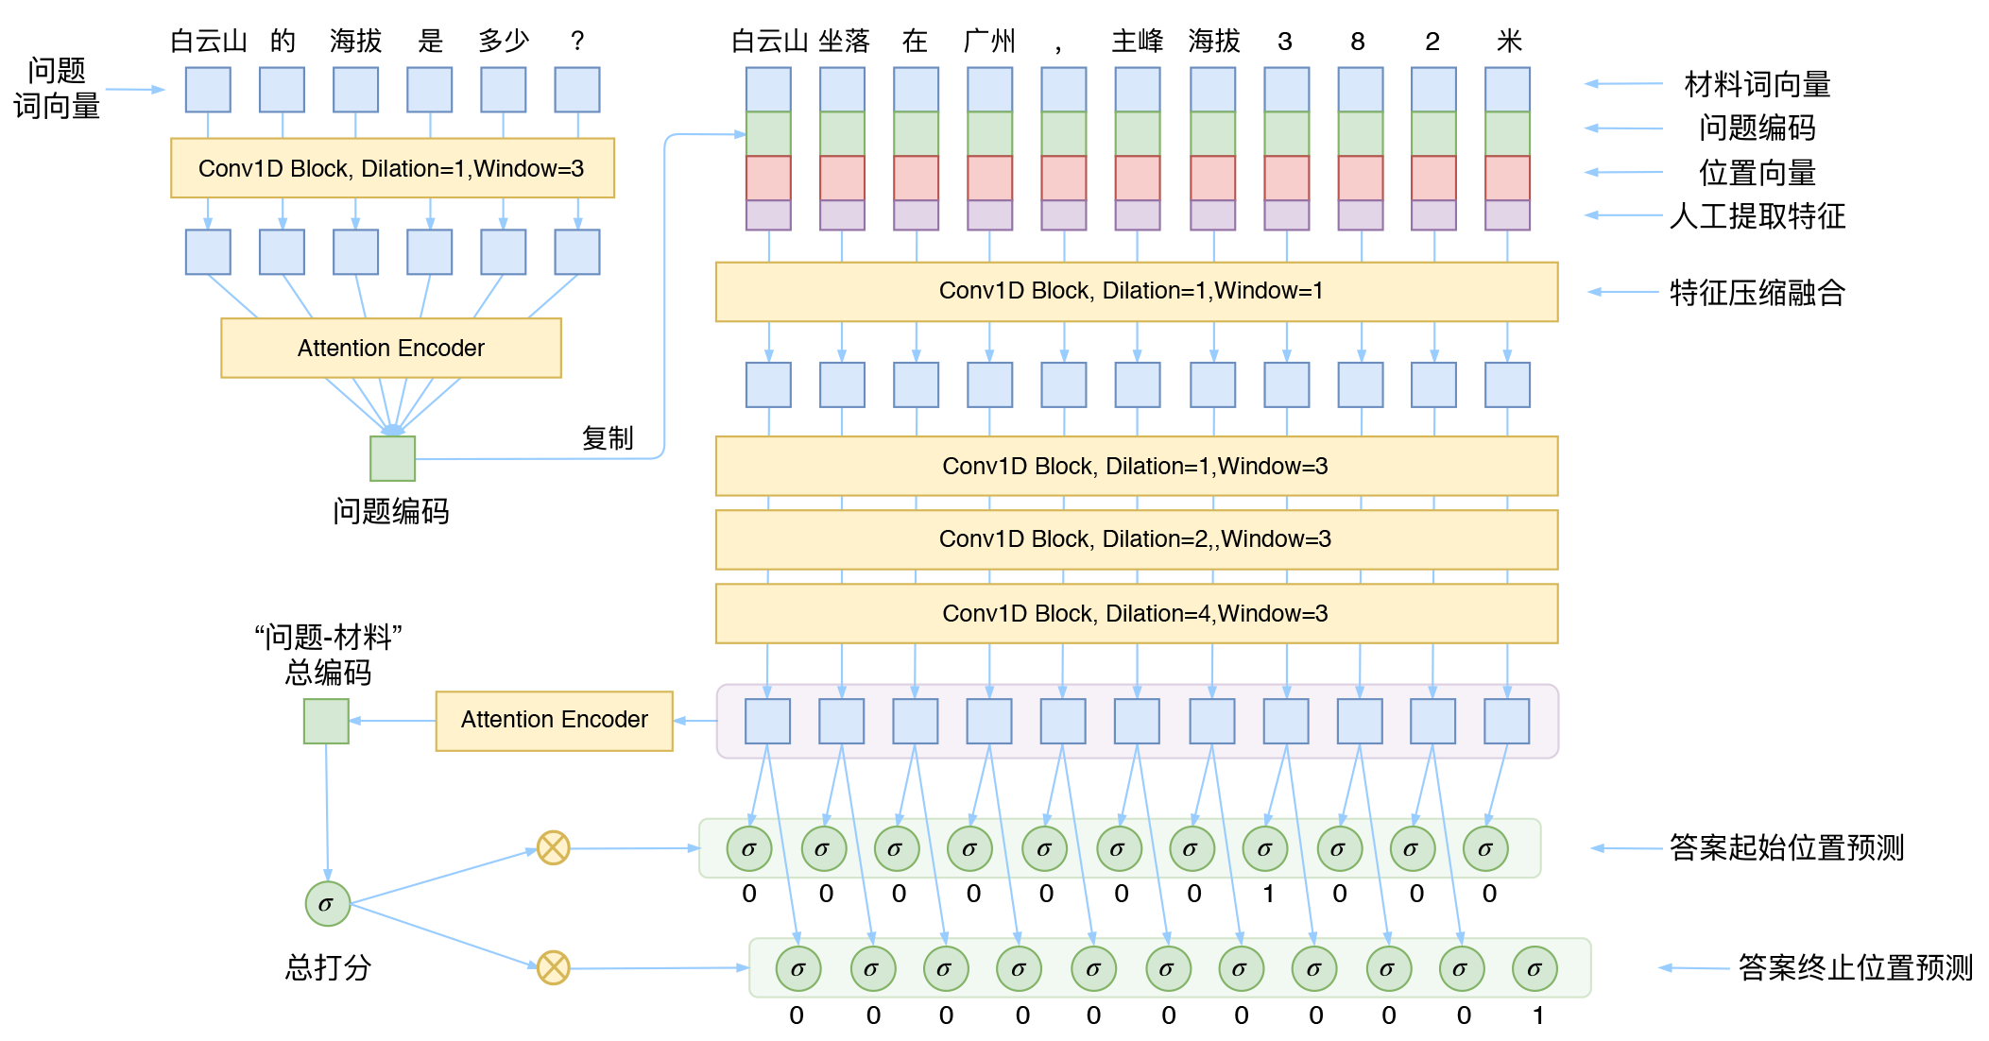The height and width of the screenshot is (1041, 1989).
Task: Click the 特征压缩融合 label
Action: tap(1757, 292)
